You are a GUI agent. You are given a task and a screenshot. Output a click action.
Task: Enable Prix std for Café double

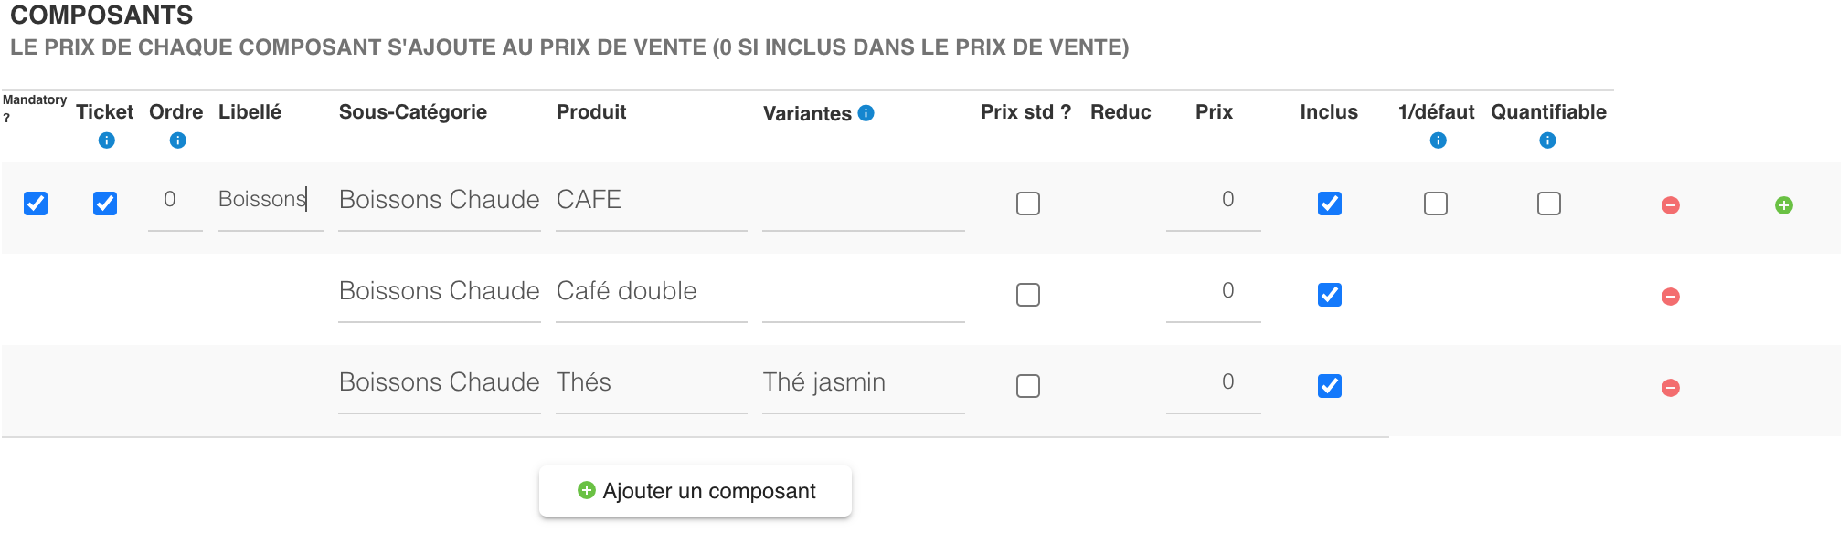click(1028, 295)
